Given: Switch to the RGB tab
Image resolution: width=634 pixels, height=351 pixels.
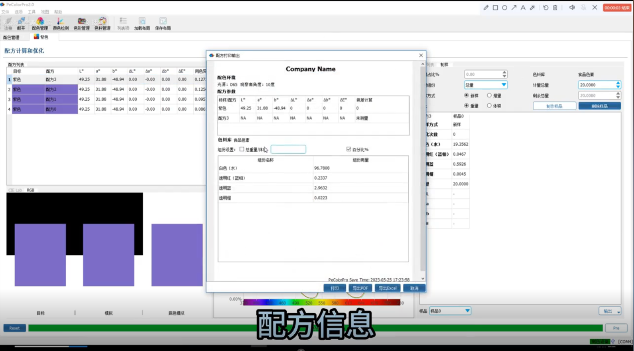Looking at the screenshot, I should [x=30, y=190].
